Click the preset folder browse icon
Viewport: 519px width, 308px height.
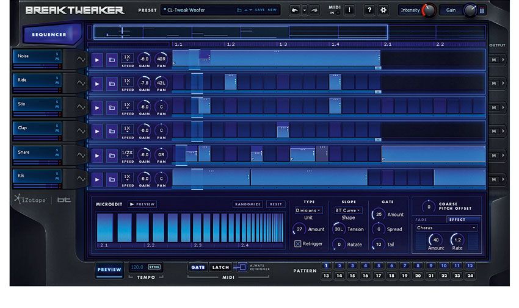point(239,10)
